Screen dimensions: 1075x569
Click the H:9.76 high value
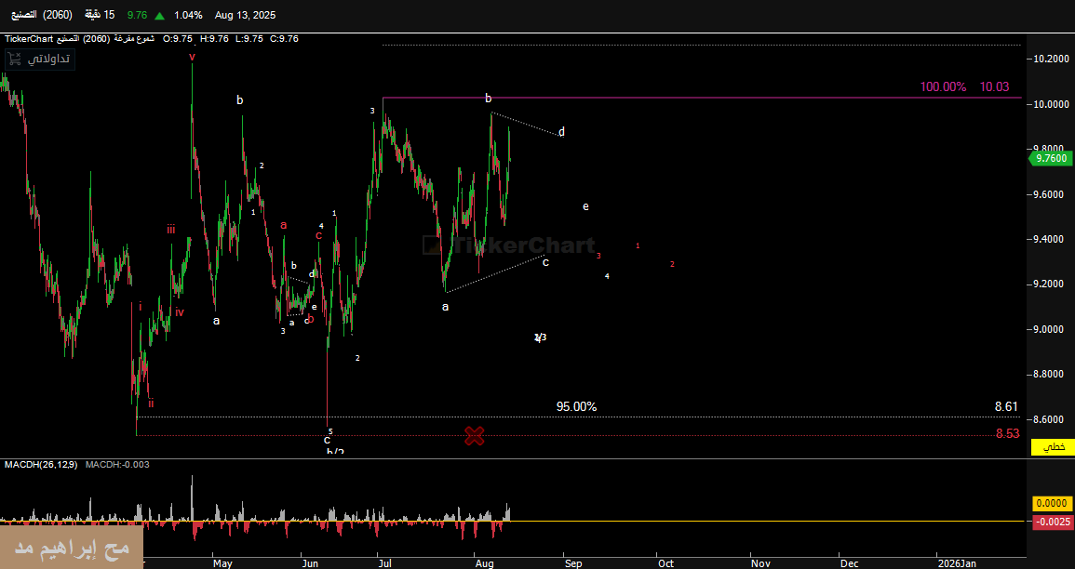[x=214, y=39]
